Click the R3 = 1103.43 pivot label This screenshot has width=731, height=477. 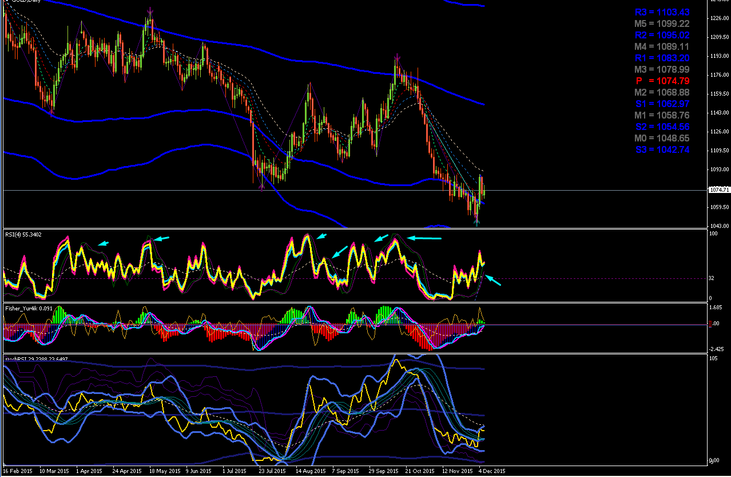tap(662, 12)
